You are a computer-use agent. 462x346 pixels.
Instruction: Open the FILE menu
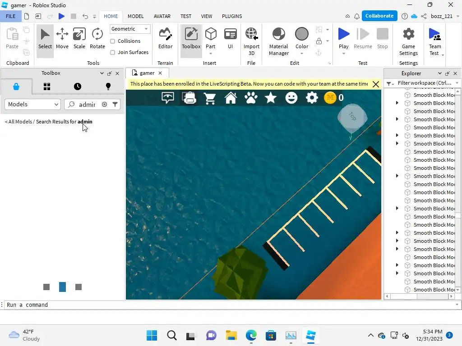[11, 16]
